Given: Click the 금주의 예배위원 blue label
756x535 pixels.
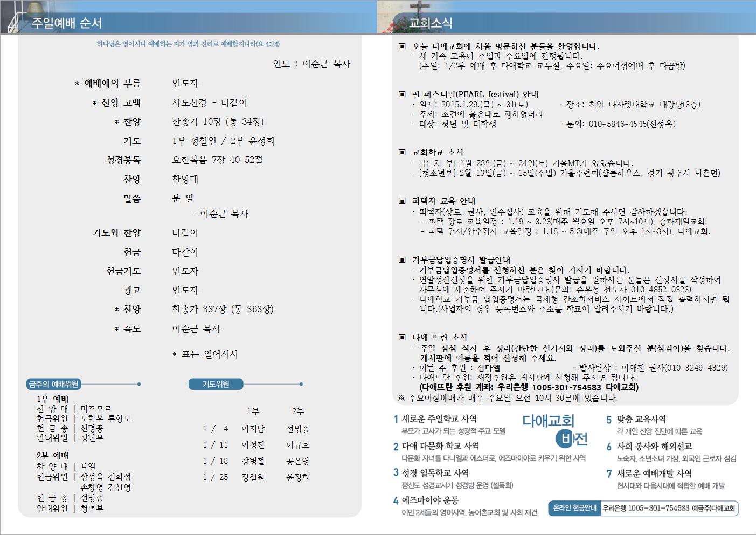Looking at the screenshot, I should point(53,384).
